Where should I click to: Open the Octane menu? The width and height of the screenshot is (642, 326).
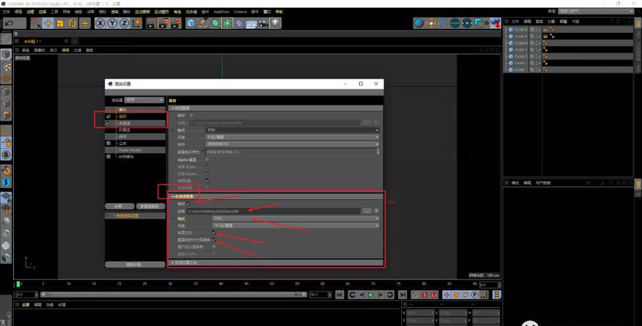240,12
